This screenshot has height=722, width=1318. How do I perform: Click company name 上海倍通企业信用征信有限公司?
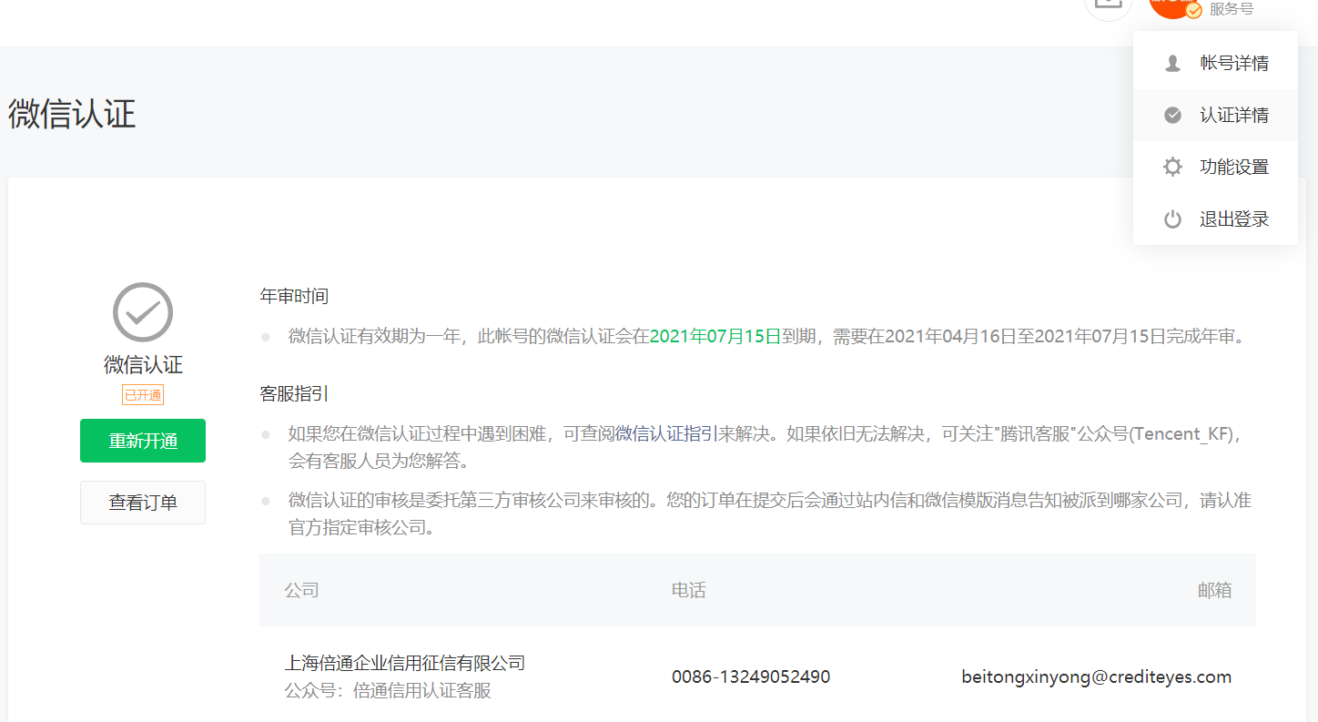(405, 663)
